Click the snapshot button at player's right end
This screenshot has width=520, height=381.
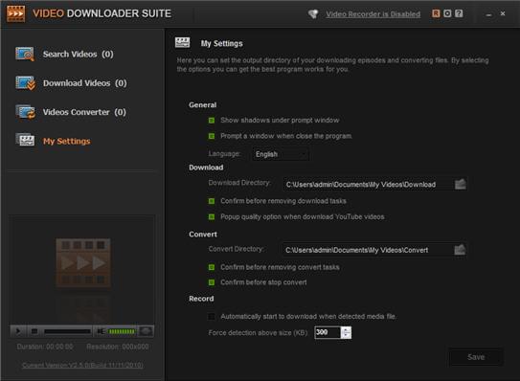[146, 331]
